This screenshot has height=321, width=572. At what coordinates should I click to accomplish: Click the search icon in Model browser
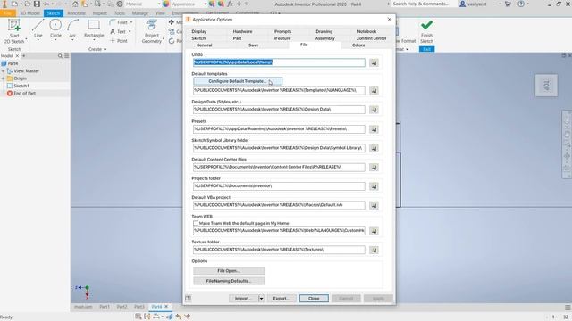click(60, 55)
